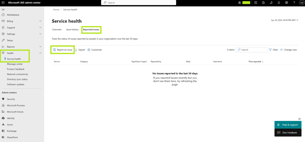Collapse the Health section chevron
305x142 pixels.
pos(41,53)
